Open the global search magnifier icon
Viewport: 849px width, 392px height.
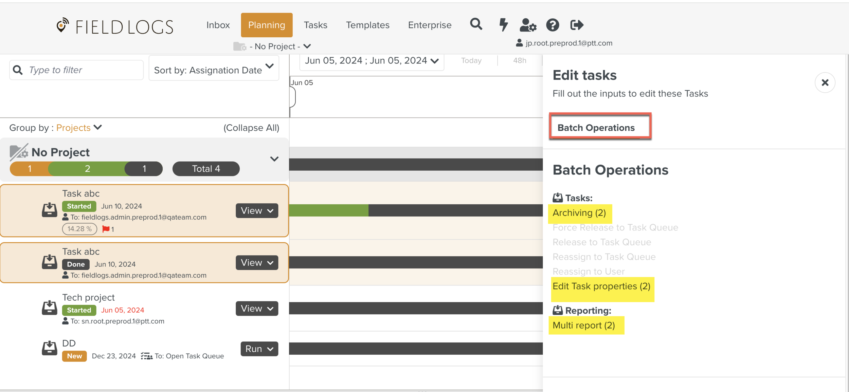pos(476,24)
